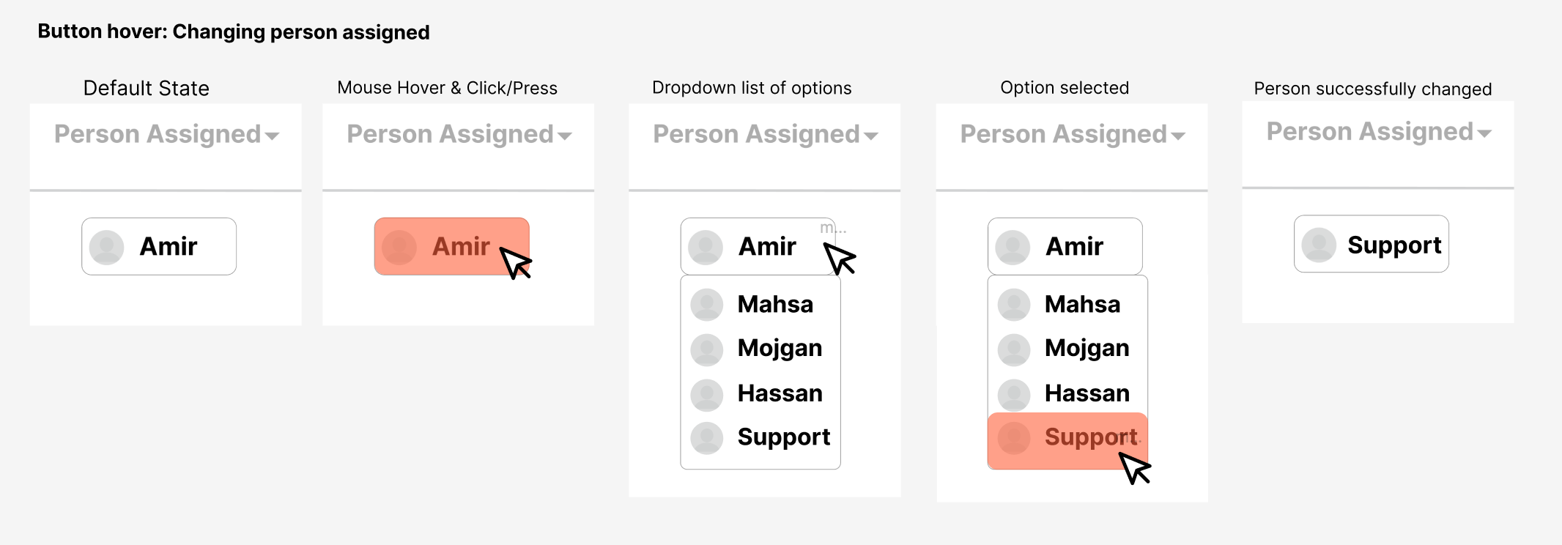Image resolution: width=1562 pixels, height=545 pixels.
Task: Toggle Person Assigned caret in Person successfully changed panel
Action: [x=1484, y=133]
